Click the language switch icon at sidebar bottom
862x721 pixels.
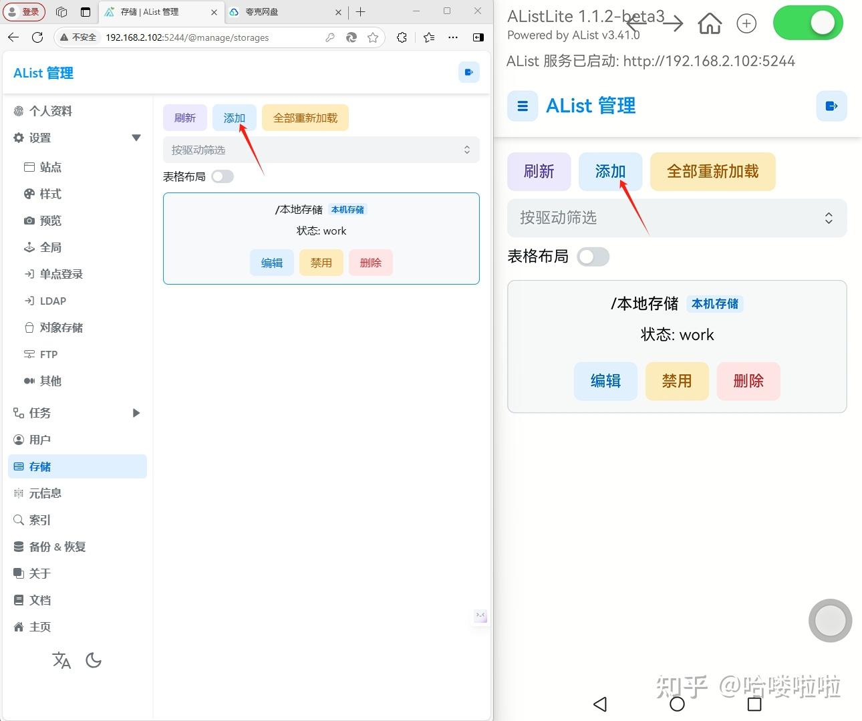click(61, 660)
